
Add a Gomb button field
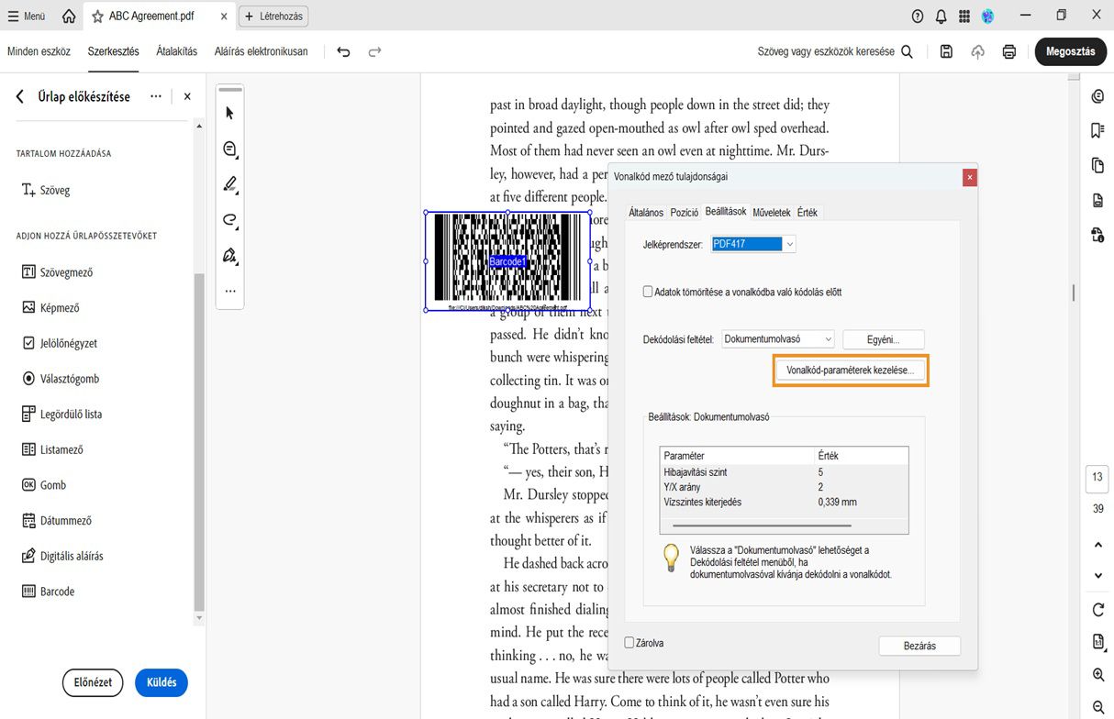(44, 485)
